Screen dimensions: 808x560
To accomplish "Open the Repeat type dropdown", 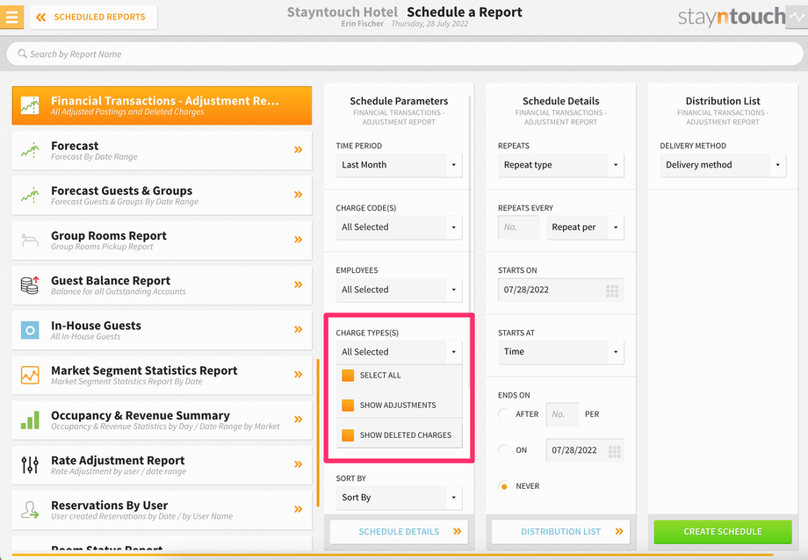I will tap(560, 165).
